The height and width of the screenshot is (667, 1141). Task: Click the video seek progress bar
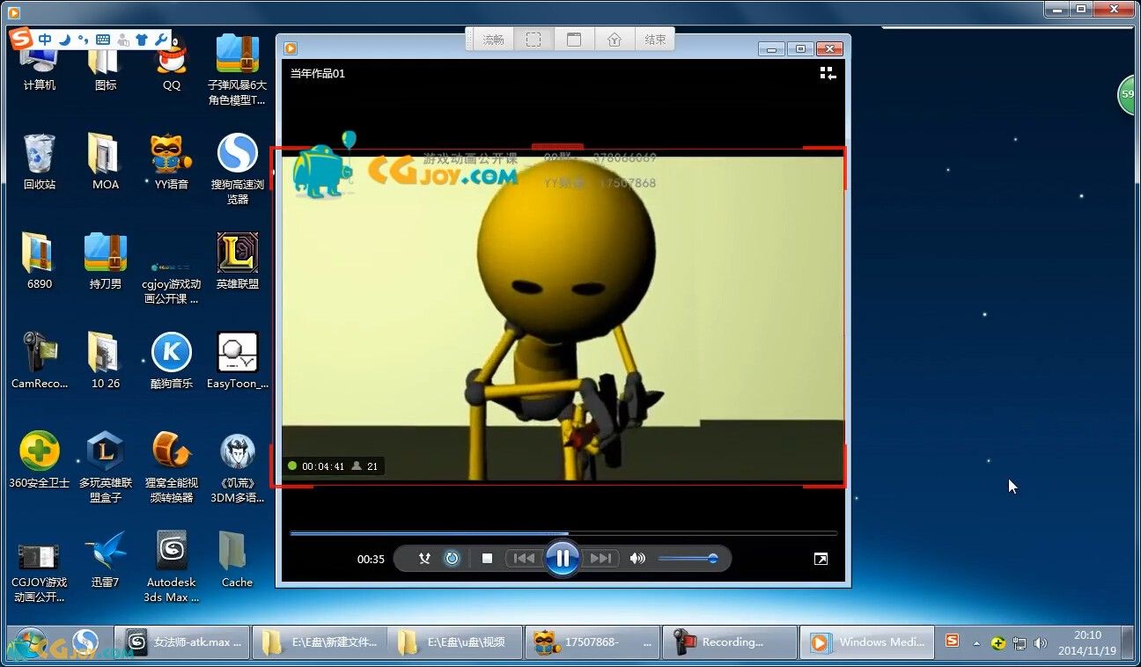[563, 533]
